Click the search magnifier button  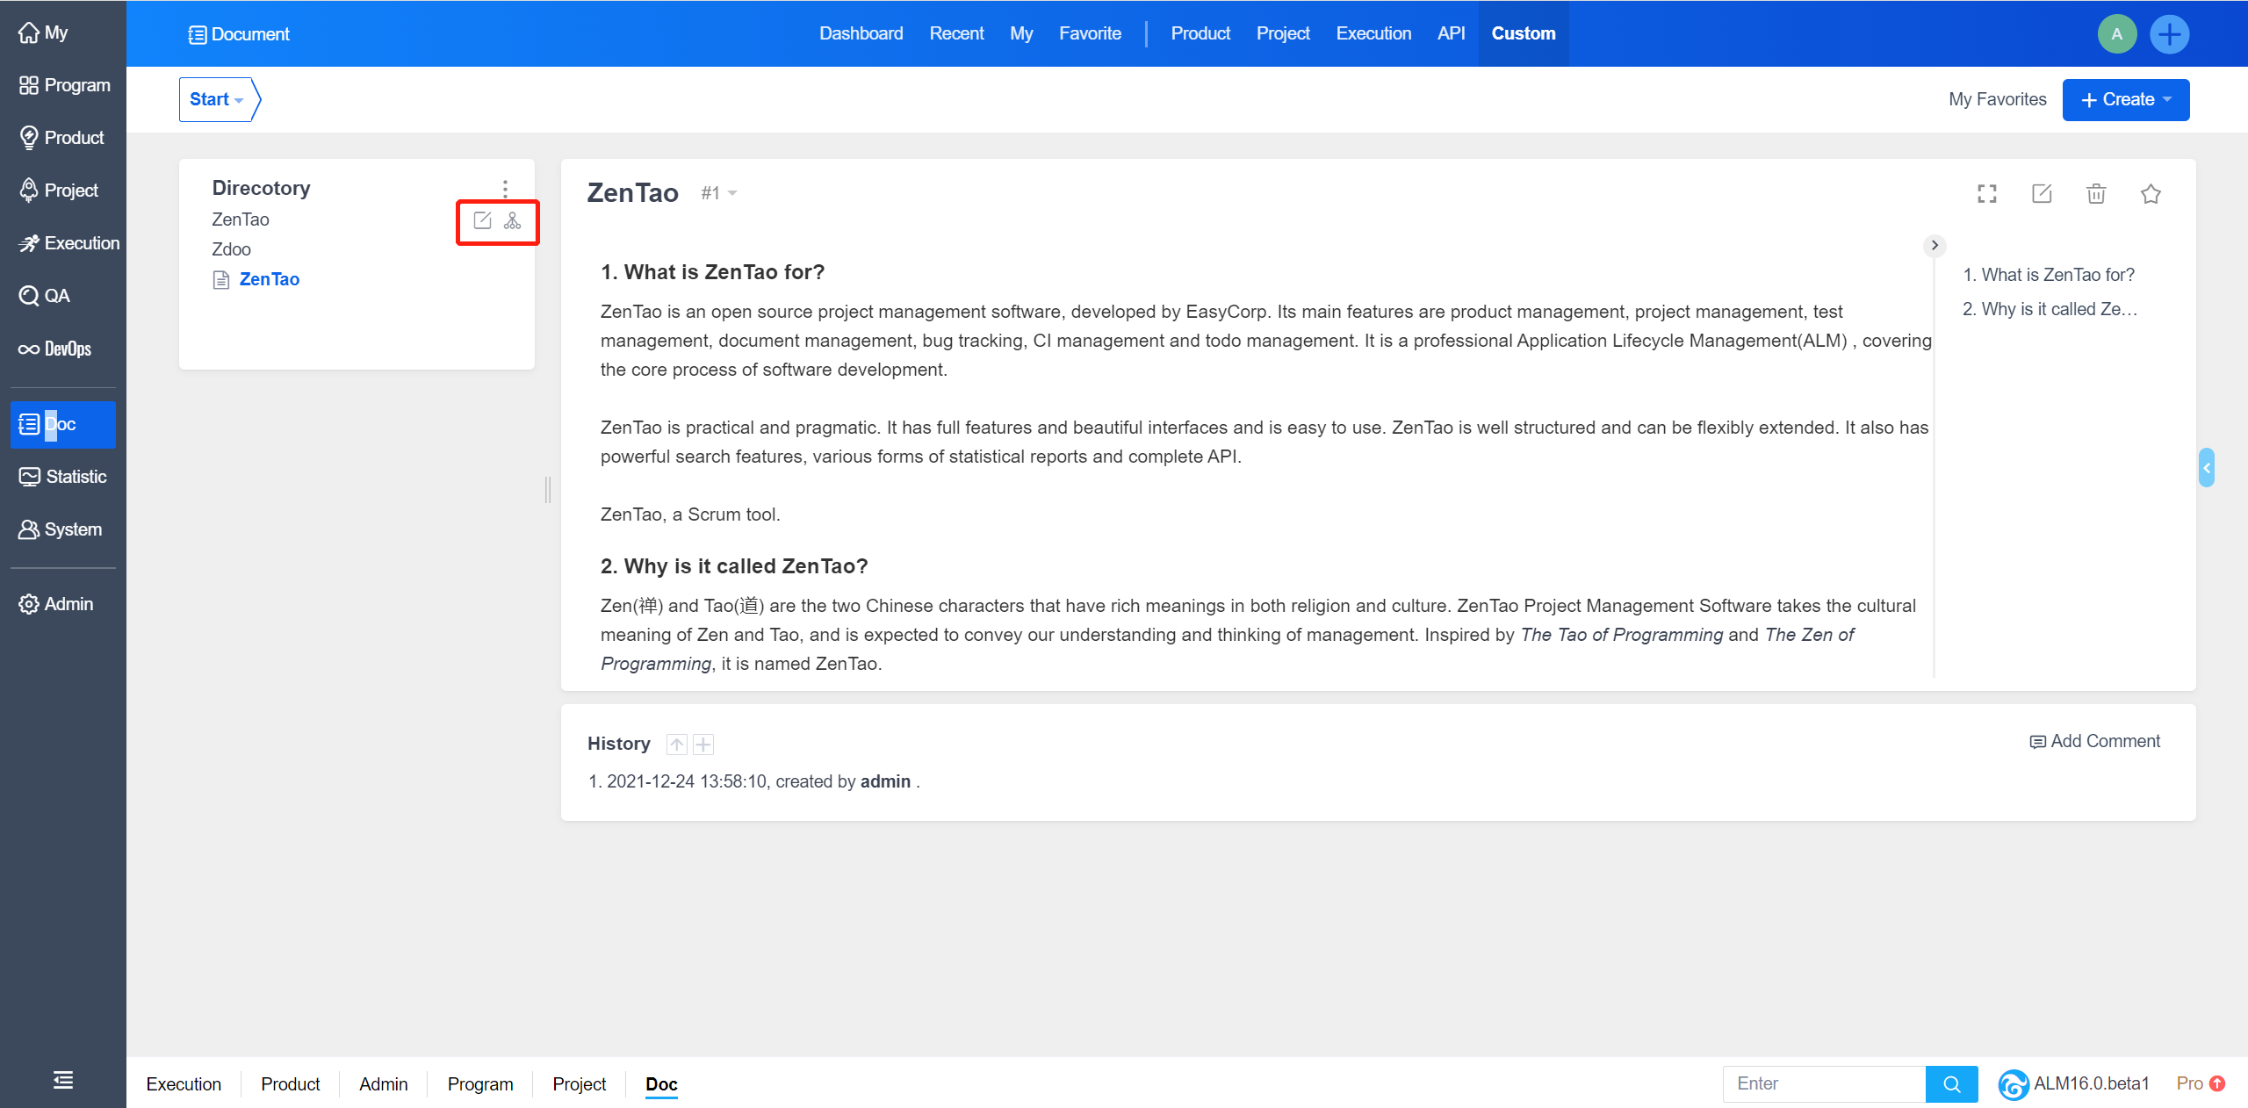point(1951,1083)
